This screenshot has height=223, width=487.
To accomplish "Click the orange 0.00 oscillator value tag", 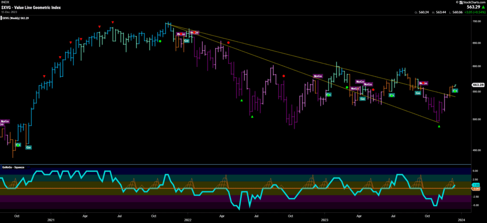I will tap(476, 189).
